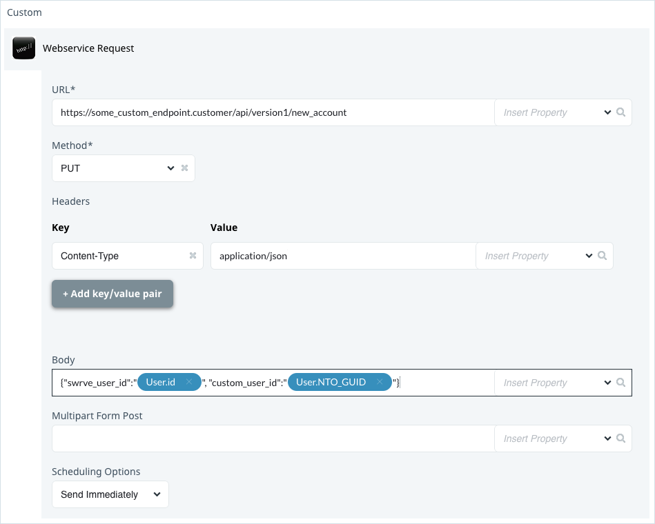Click the Webservice Request header title
Image resolution: width=655 pixels, height=524 pixels.
[x=88, y=48]
